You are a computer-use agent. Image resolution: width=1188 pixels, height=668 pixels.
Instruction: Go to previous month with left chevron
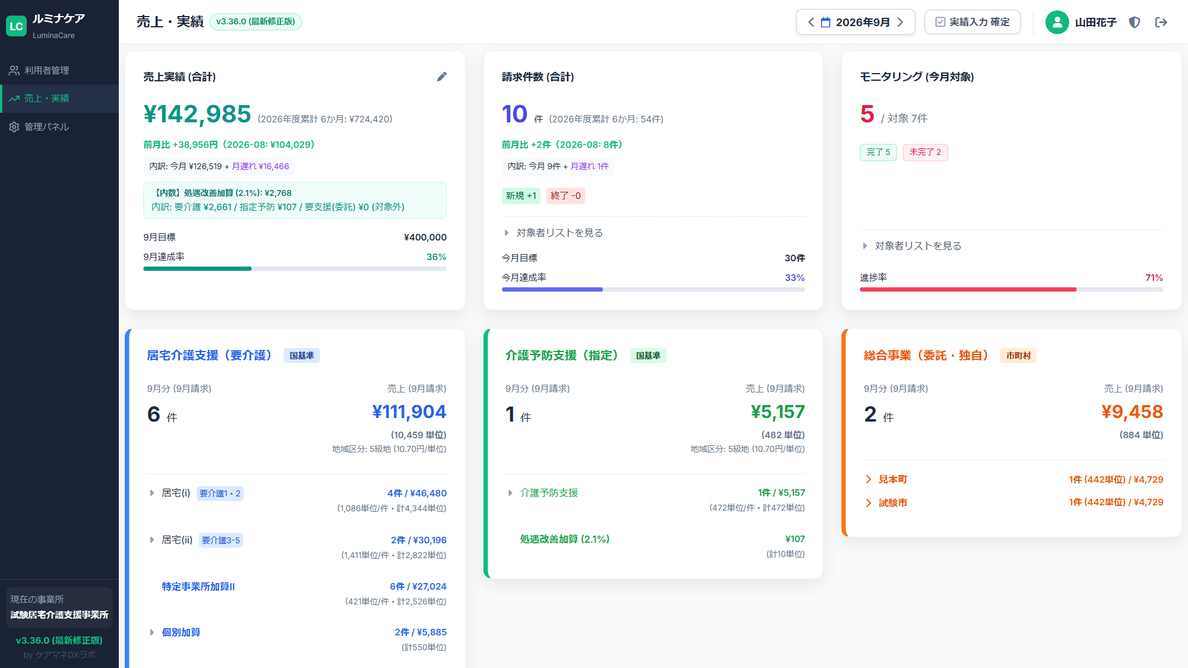pyautogui.click(x=811, y=22)
